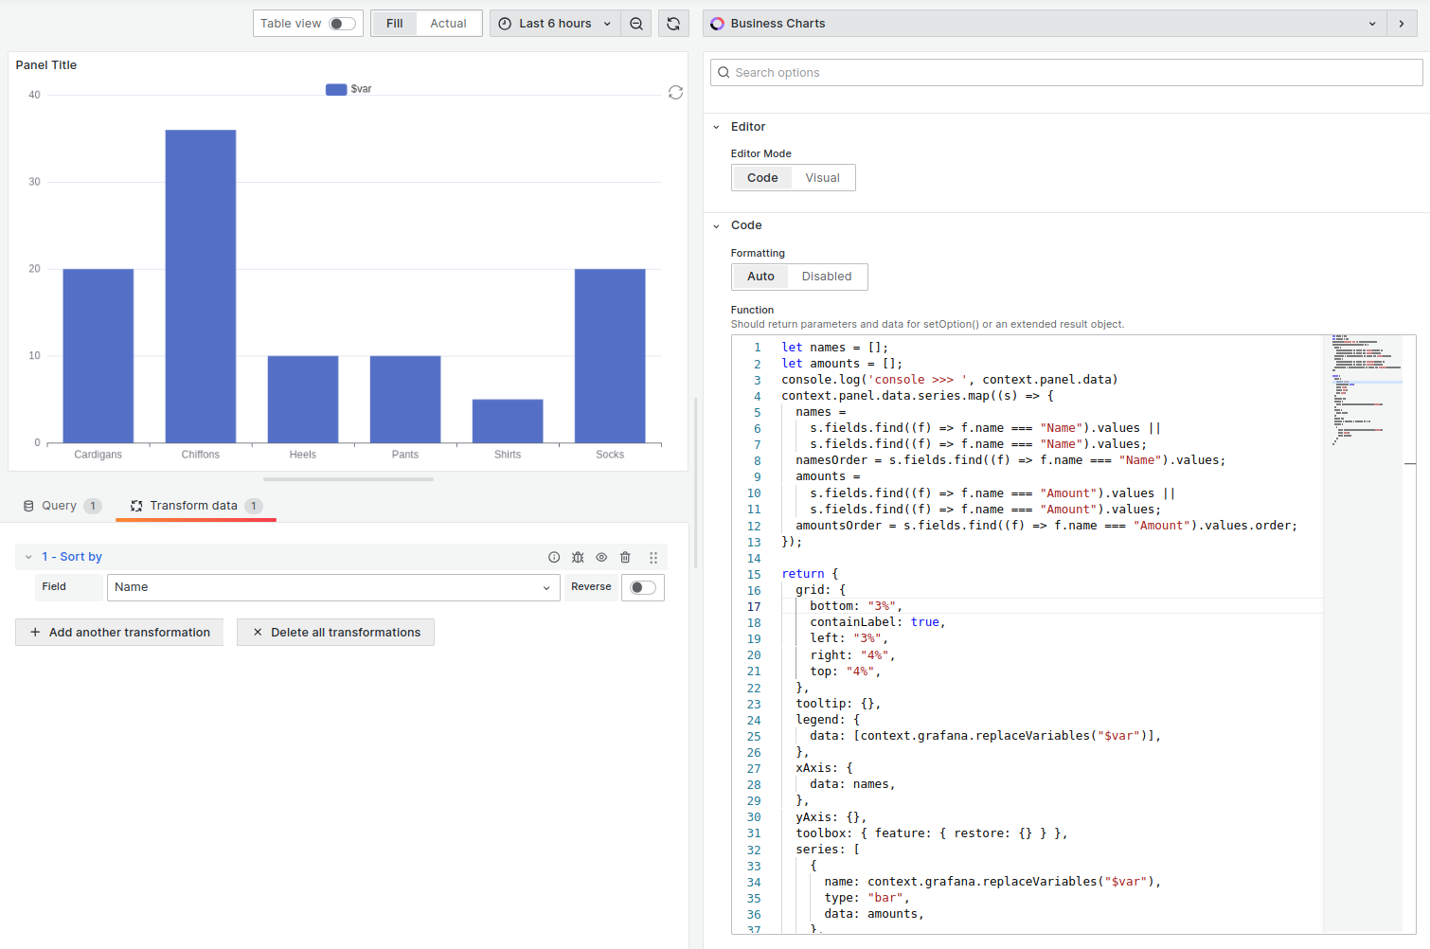Click the debug icon on the Sort by transformation

[578, 557]
